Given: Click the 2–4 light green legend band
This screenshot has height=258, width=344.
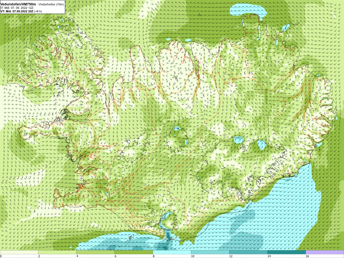Looking at the screenshot, I should pos(57,252).
